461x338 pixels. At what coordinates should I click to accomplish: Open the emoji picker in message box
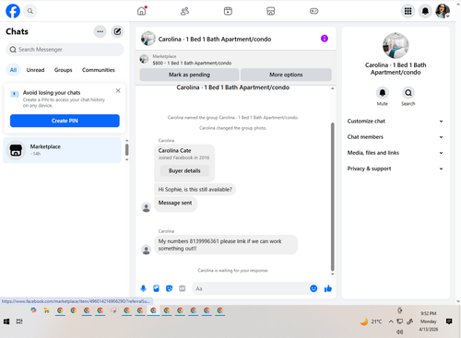(313, 288)
